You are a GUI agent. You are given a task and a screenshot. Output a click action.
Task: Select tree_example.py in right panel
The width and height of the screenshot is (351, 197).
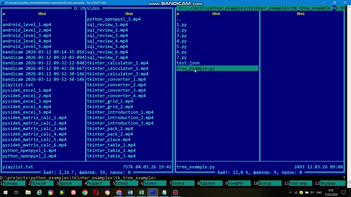point(217,68)
